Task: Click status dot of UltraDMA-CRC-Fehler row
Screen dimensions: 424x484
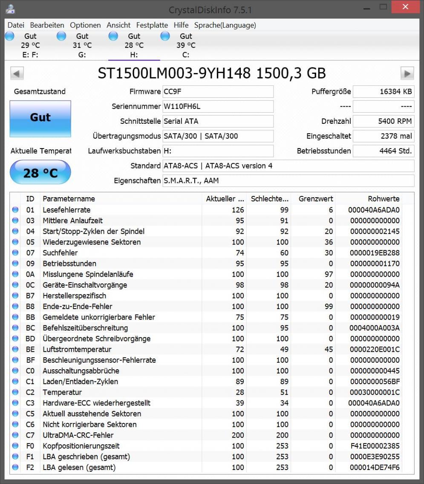Action: 15,435
